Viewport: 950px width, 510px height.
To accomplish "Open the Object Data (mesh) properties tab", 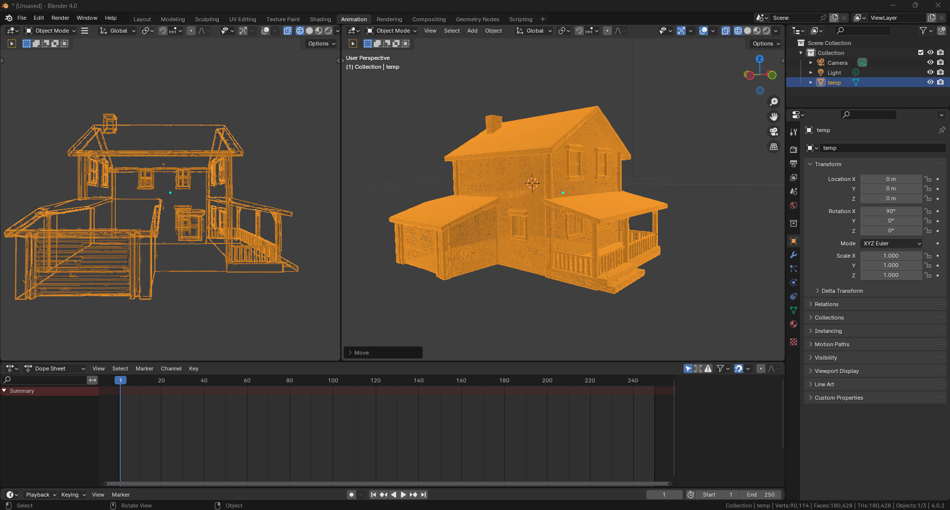I will [x=794, y=310].
